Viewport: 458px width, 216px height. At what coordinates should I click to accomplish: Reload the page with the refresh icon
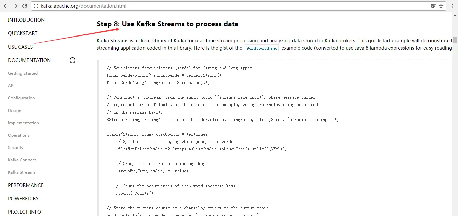(25, 6)
